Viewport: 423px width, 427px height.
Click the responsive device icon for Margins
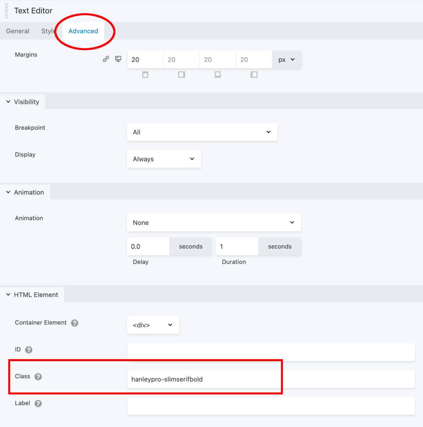click(x=118, y=59)
